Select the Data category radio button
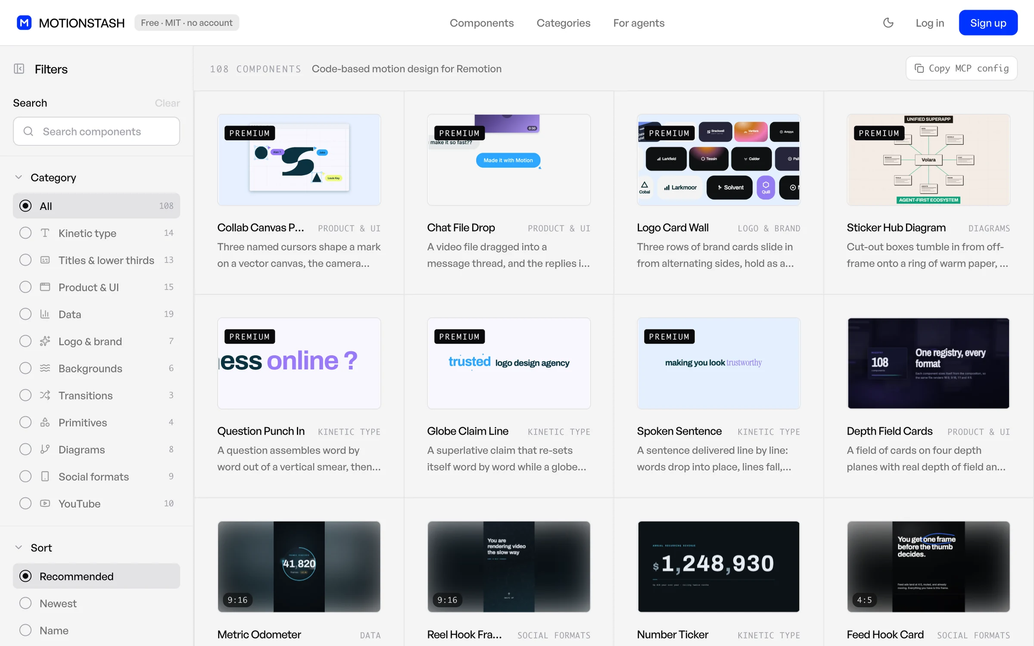 point(25,314)
